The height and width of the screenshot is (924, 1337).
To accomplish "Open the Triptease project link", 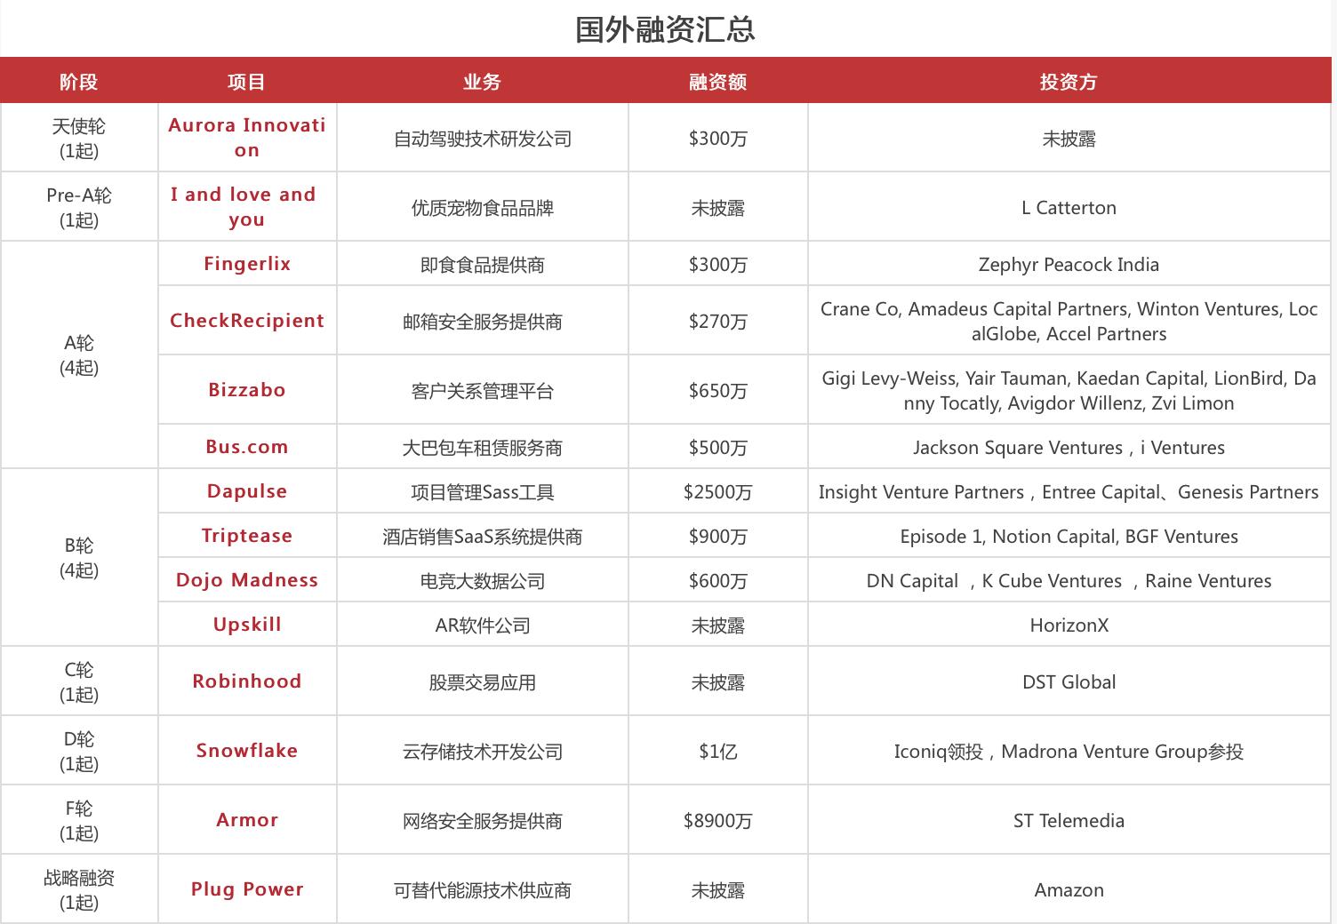I will 247,536.
